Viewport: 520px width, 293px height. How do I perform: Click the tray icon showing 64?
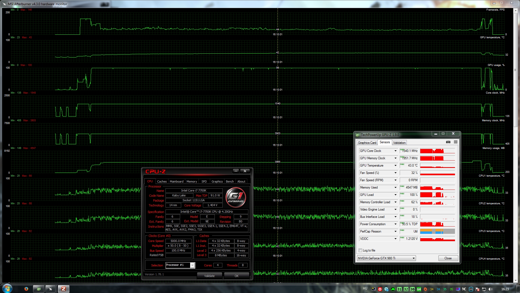pyautogui.click(x=419, y=289)
